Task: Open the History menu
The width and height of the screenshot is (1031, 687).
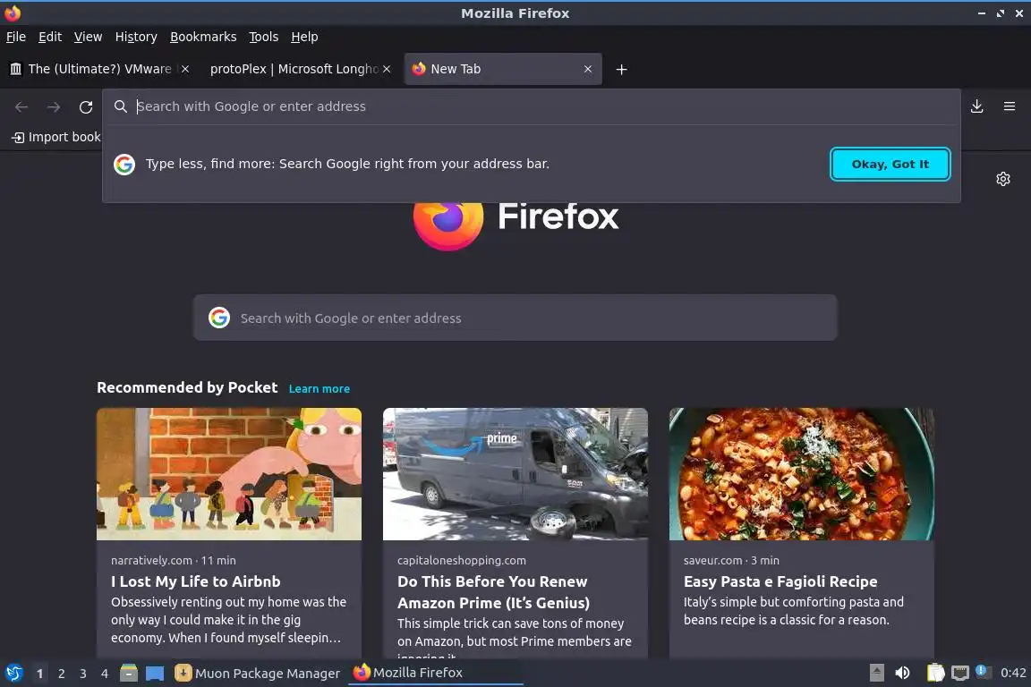Action: [x=136, y=37]
